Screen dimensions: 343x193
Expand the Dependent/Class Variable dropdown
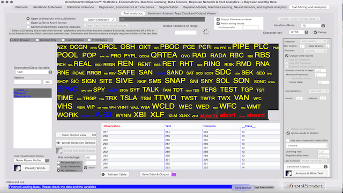point(34,72)
